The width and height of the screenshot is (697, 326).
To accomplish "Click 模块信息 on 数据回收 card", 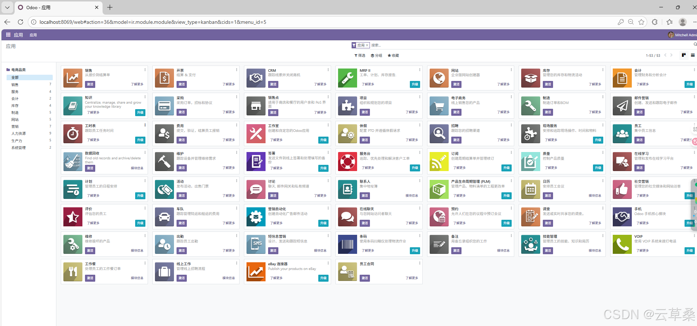I will [137, 168].
